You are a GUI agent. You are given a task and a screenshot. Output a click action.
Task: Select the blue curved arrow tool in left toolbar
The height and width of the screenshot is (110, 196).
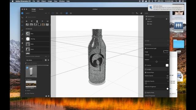coord(22,26)
